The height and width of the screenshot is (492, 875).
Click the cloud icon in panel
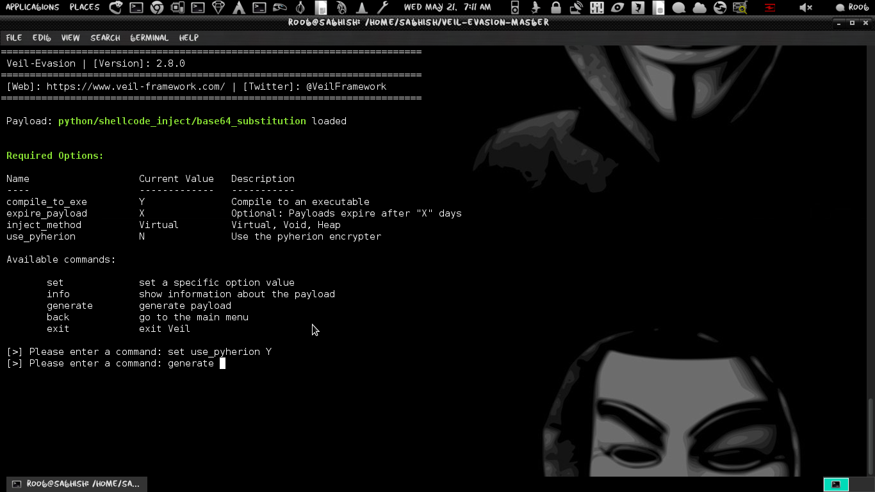pyautogui.click(x=699, y=8)
